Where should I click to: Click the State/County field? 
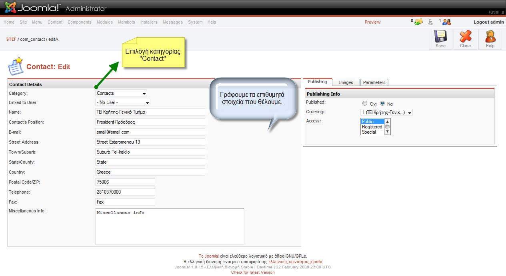(x=150, y=162)
